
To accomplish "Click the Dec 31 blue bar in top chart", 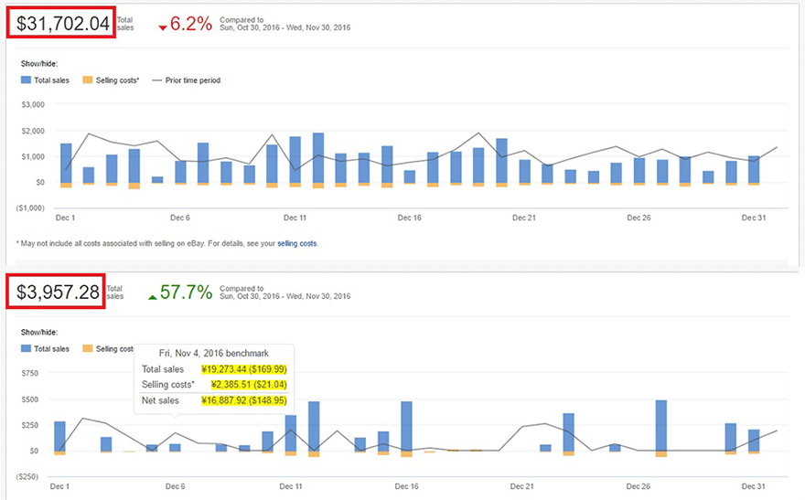I will [754, 169].
